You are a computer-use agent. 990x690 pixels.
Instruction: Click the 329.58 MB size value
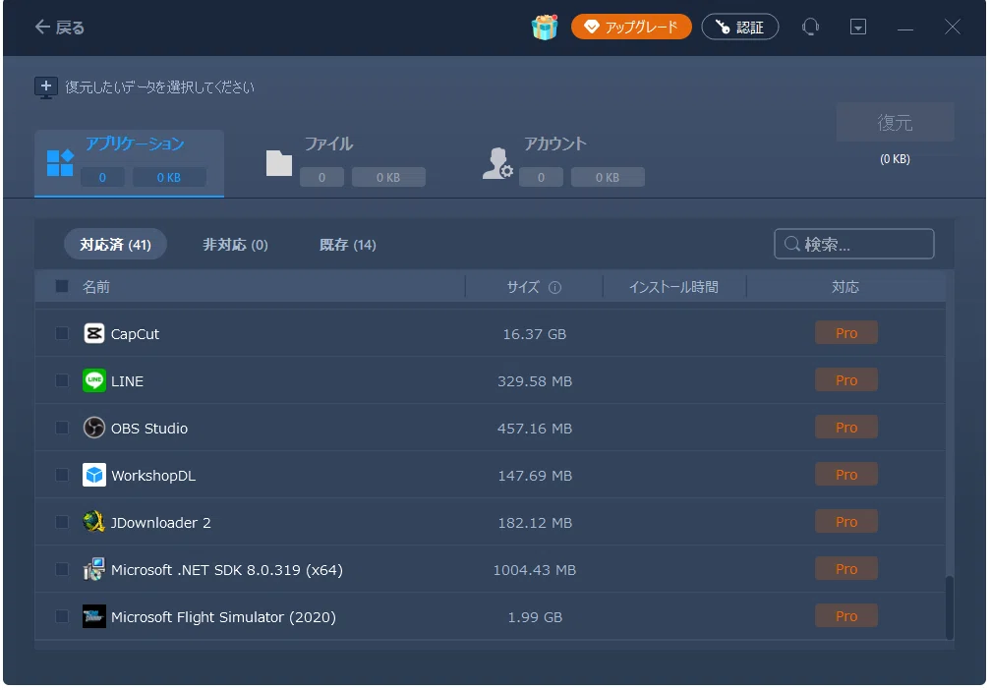point(534,381)
